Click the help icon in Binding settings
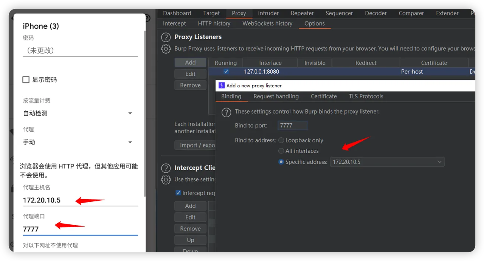 click(x=226, y=112)
